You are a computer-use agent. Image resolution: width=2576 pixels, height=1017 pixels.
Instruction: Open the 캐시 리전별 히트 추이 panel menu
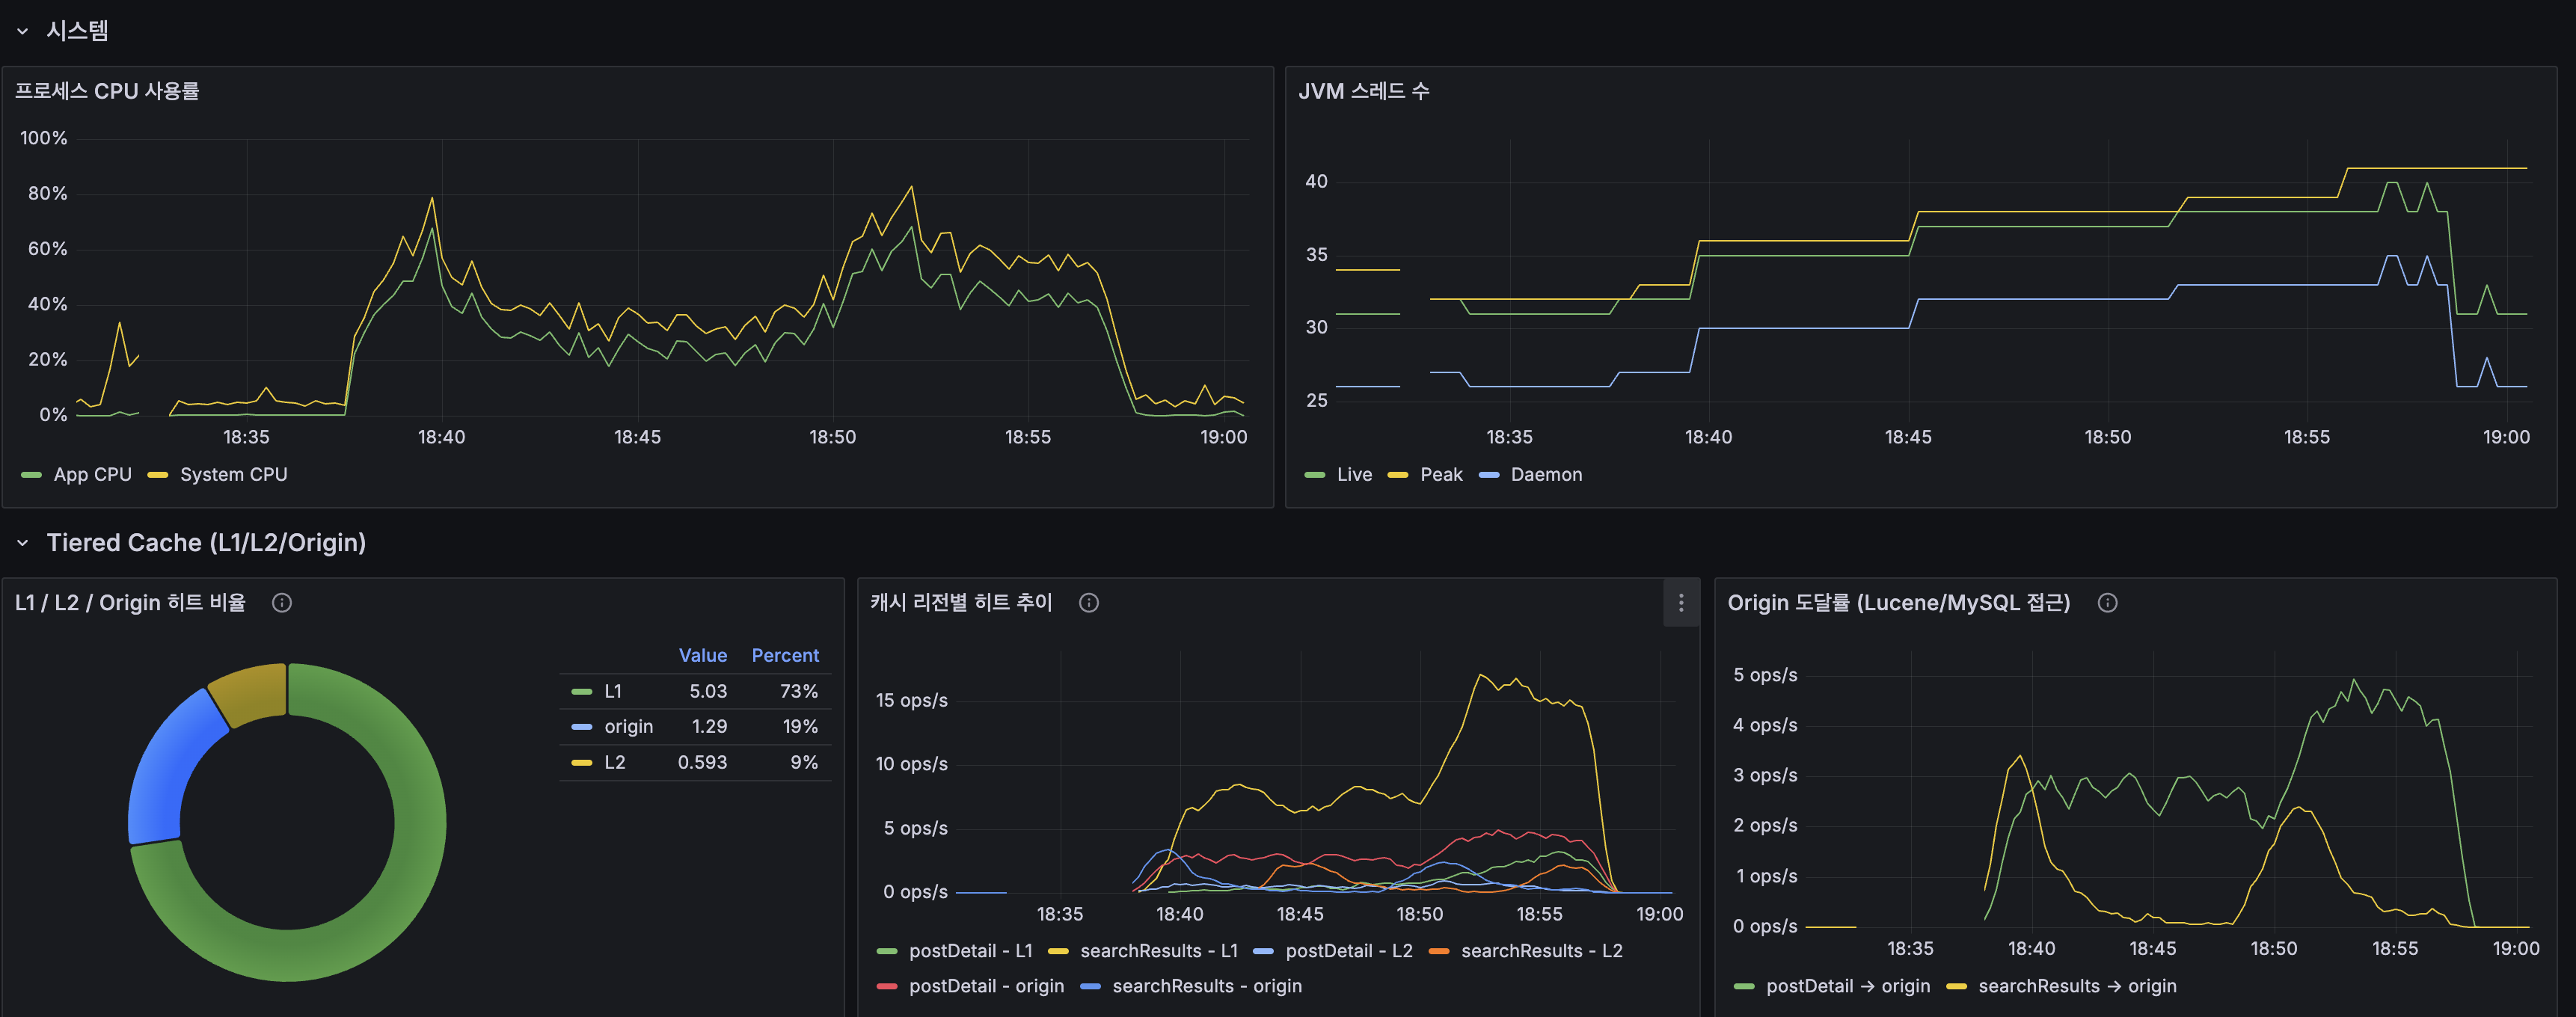[1680, 603]
